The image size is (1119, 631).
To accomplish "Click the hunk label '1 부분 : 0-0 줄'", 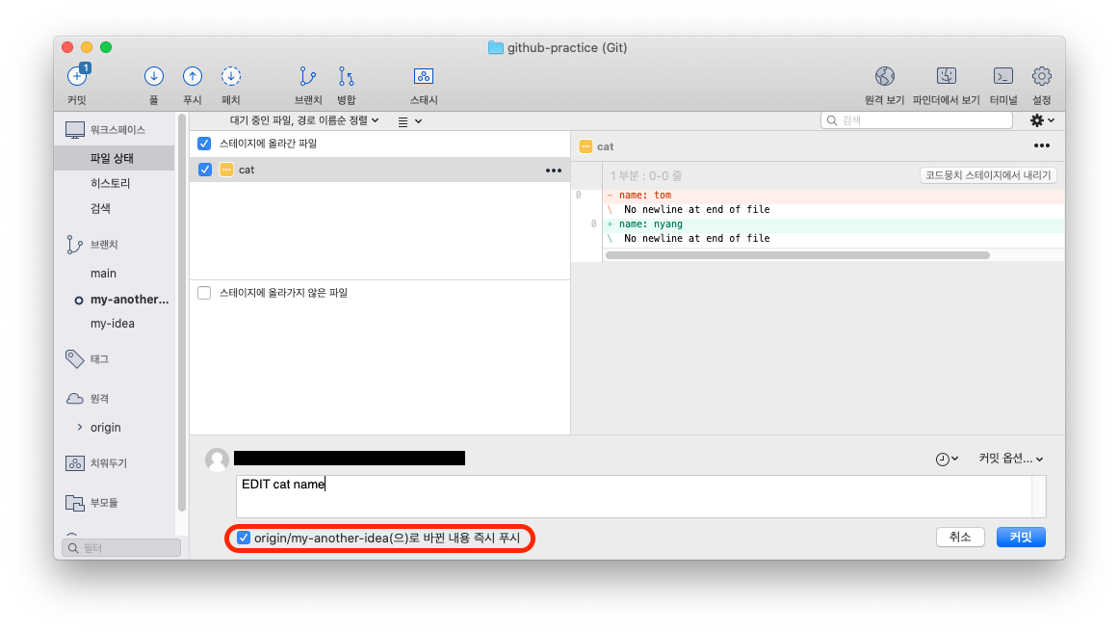I will coord(646,175).
